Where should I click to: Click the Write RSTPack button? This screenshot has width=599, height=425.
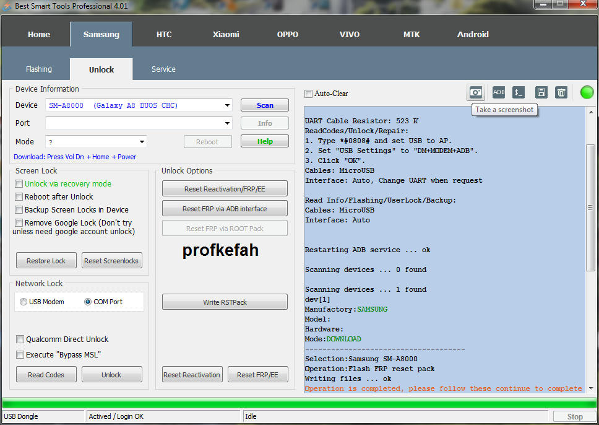click(x=225, y=302)
